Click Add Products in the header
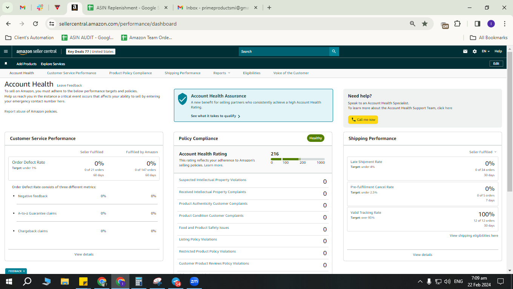 coord(26,64)
